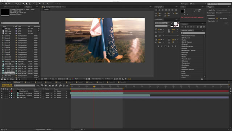Click the current time indicator marker

pyautogui.click(x=94, y=86)
